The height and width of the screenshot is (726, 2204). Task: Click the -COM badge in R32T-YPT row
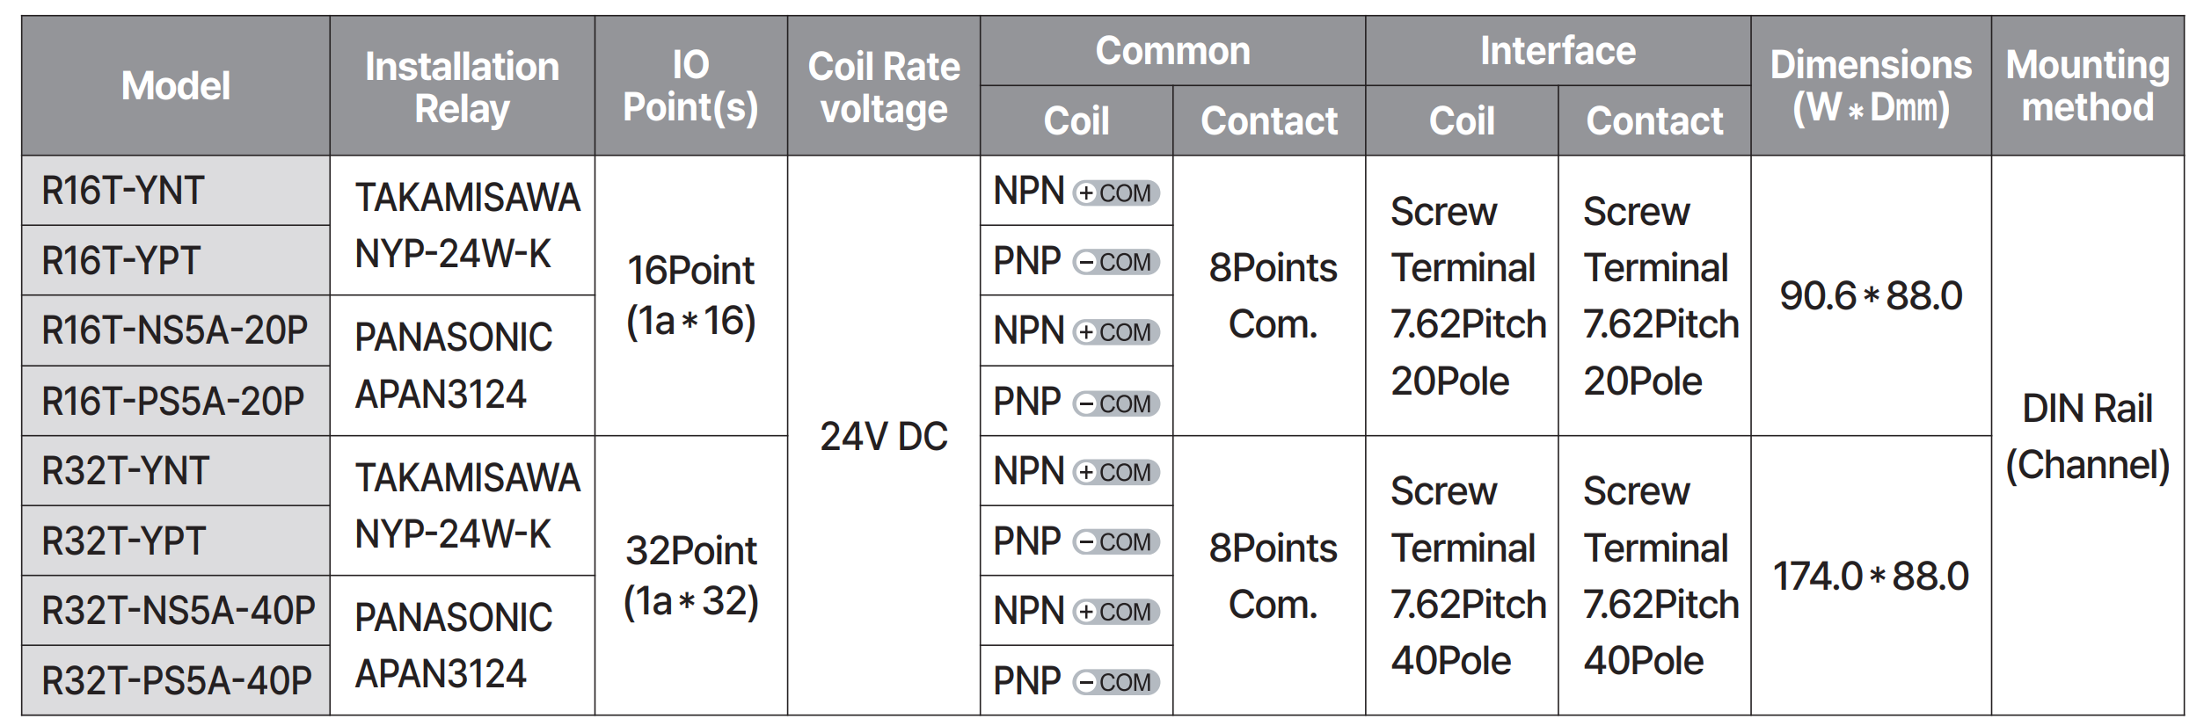point(1115,541)
